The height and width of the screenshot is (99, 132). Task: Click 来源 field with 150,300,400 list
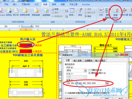[86, 83]
